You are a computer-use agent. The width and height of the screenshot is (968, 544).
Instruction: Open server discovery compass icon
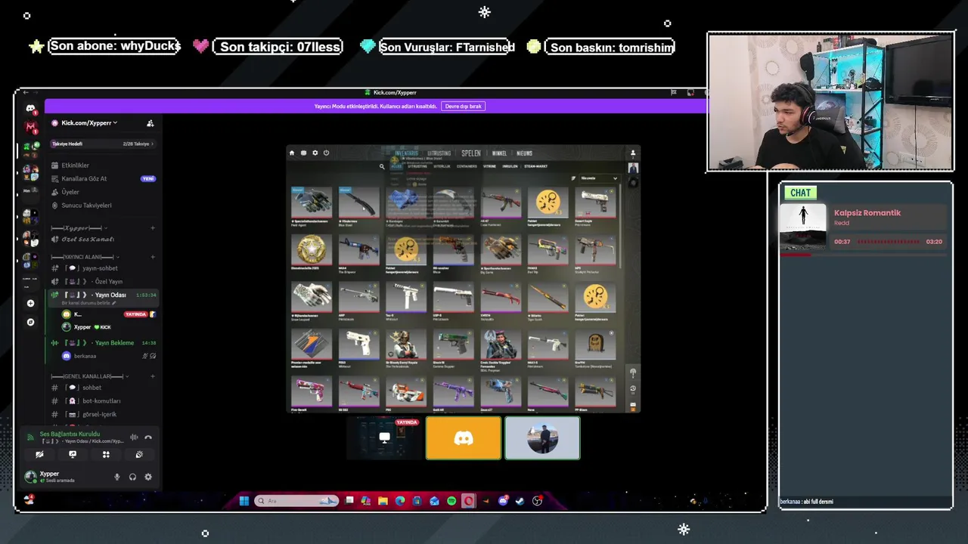30,322
